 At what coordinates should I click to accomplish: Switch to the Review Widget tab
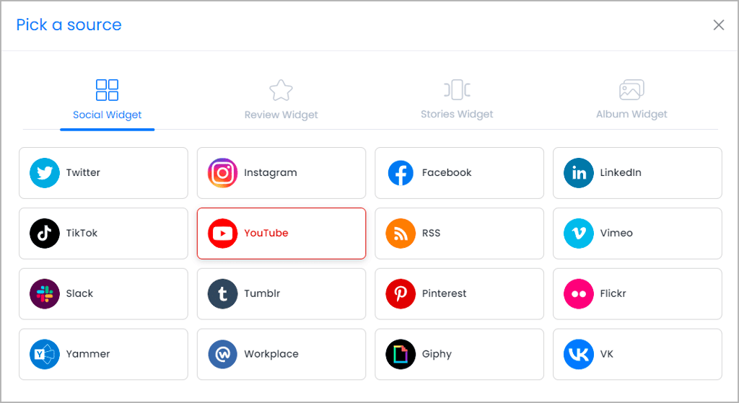point(281,99)
